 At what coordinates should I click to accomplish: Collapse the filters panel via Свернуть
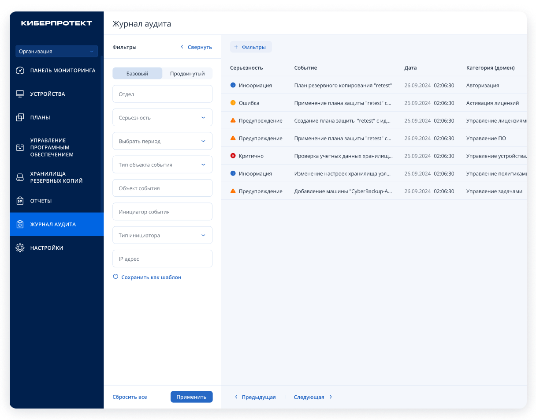196,47
